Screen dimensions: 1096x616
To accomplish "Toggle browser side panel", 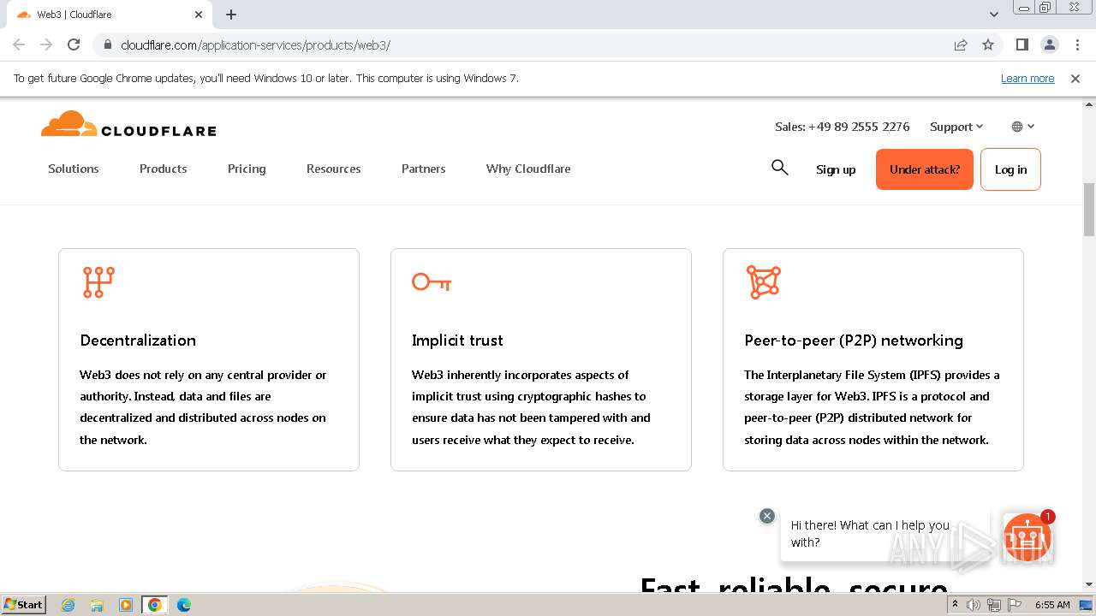I will (1022, 44).
